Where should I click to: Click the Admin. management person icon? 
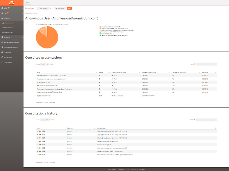2,42
